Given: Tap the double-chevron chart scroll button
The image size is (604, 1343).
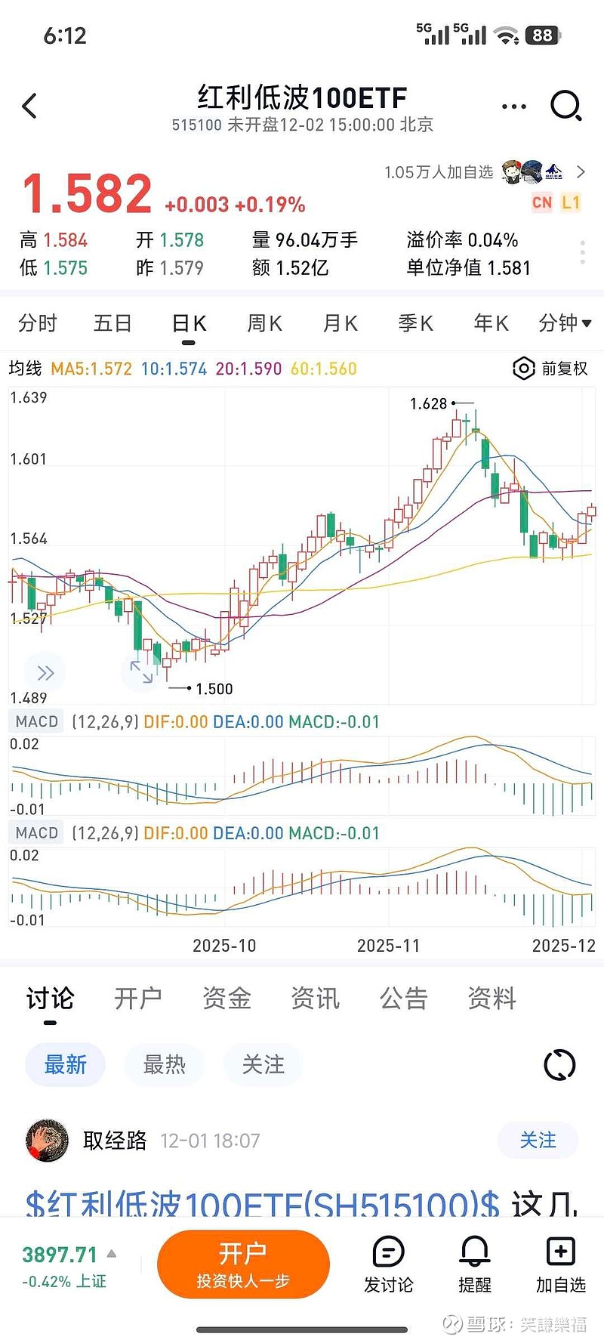Looking at the screenshot, I should pos(45,673).
